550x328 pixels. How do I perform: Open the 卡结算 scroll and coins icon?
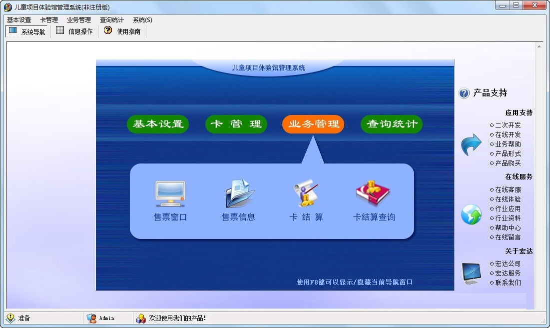[x=306, y=193]
